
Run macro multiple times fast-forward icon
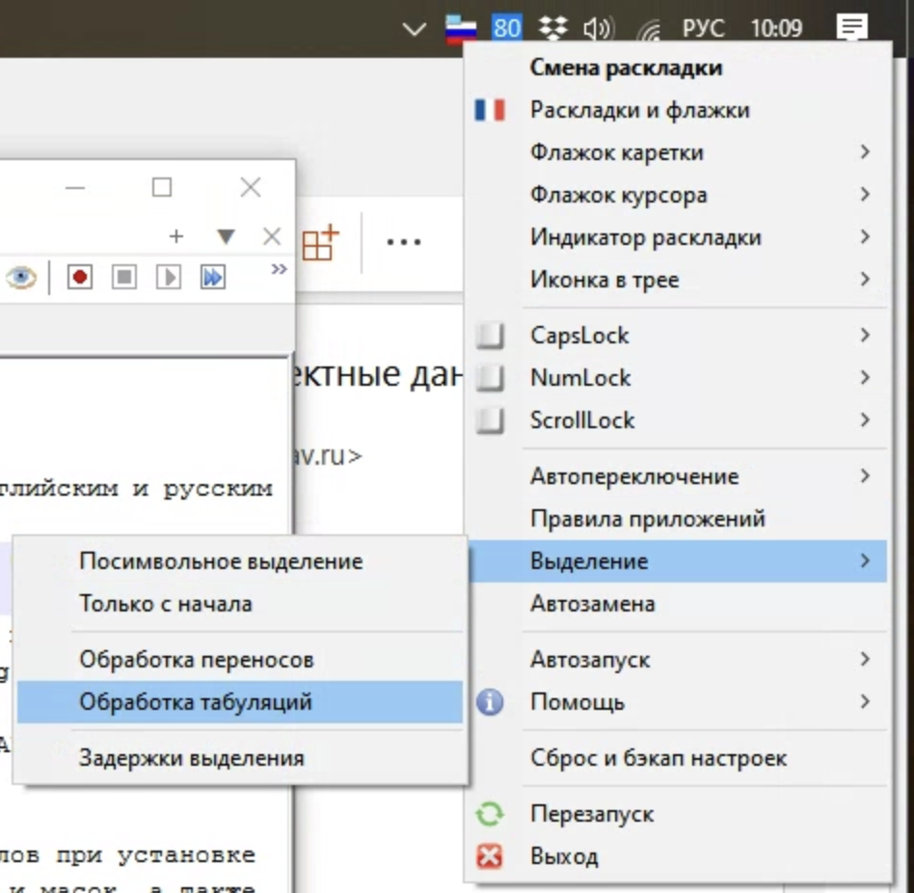click(x=213, y=277)
